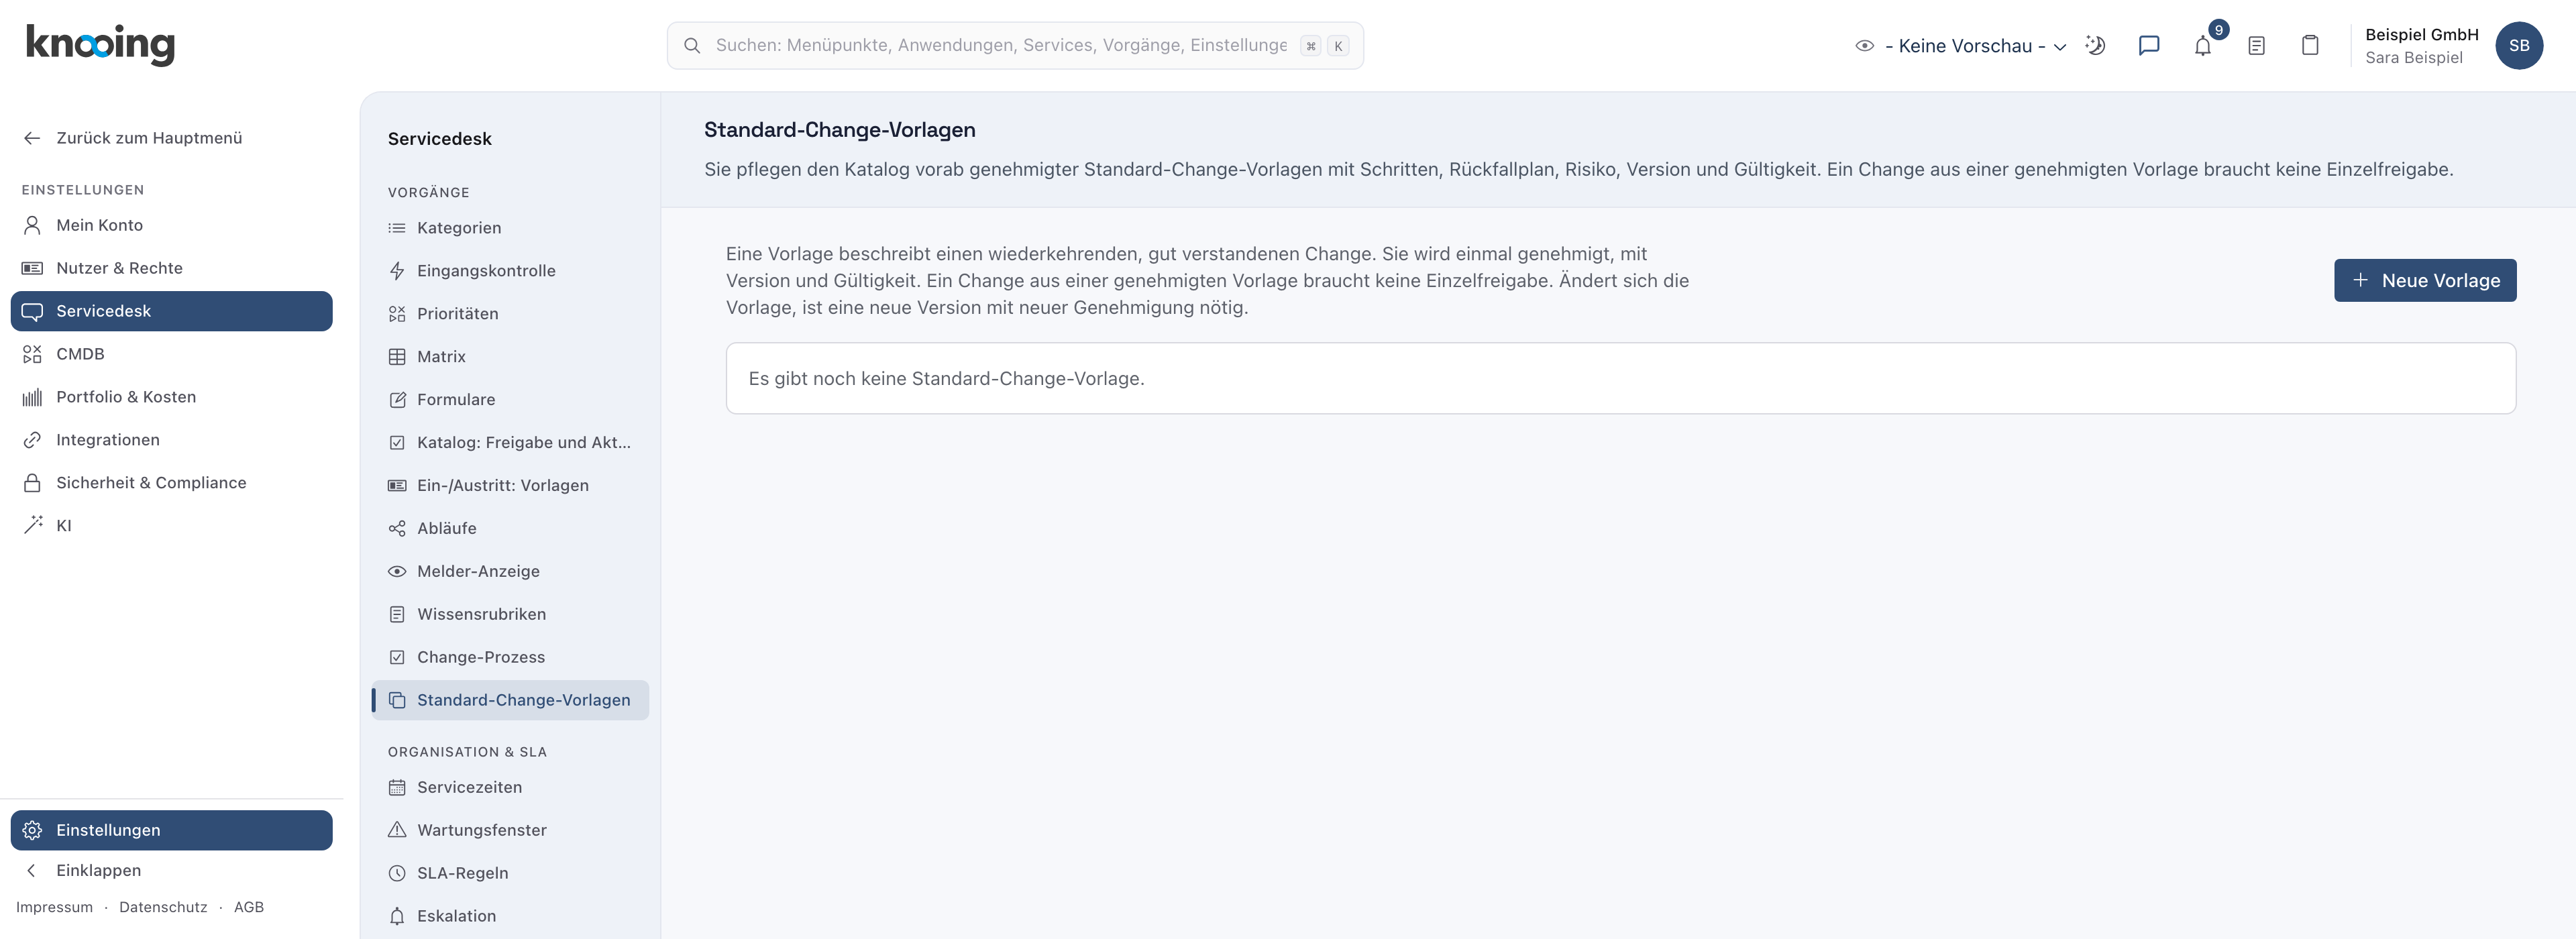Image resolution: width=2576 pixels, height=939 pixels.
Task: Select Servicedesk in the settings menu
Action: tap(172, 311)
